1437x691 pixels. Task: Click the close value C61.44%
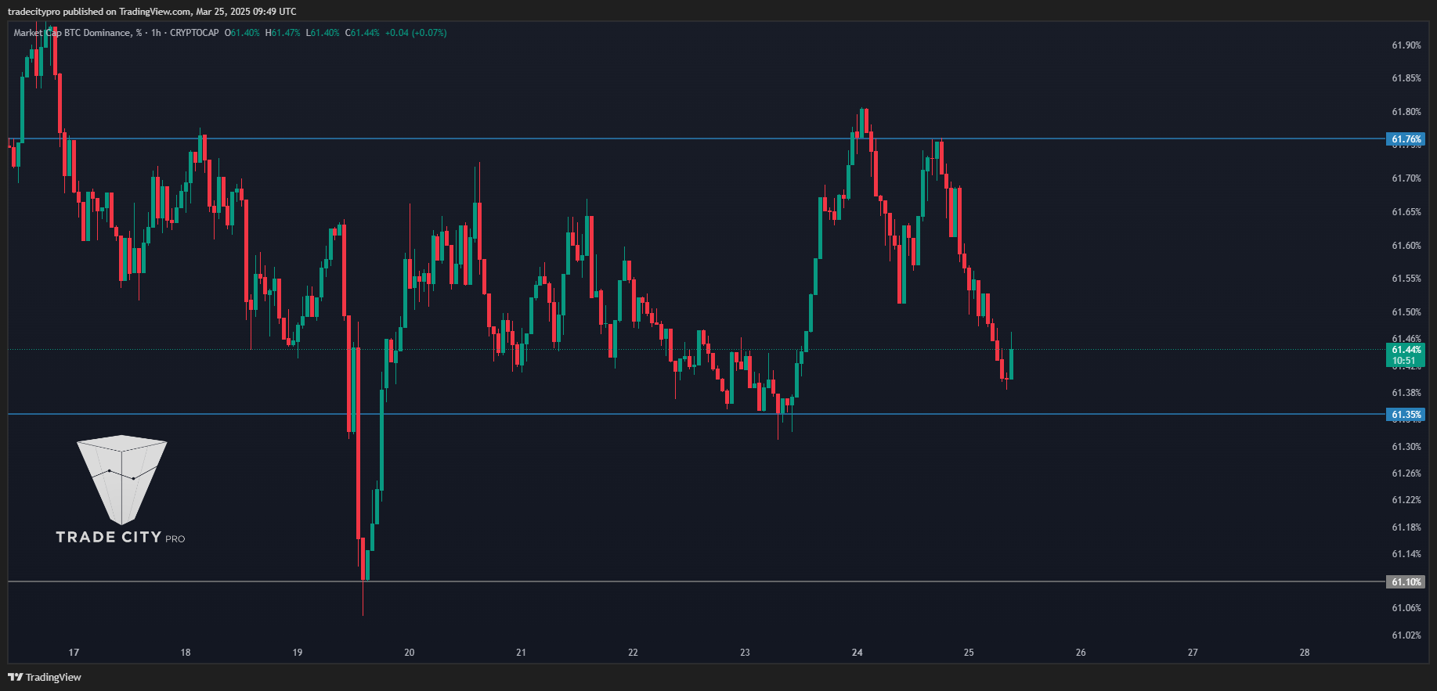pos(363,33)
